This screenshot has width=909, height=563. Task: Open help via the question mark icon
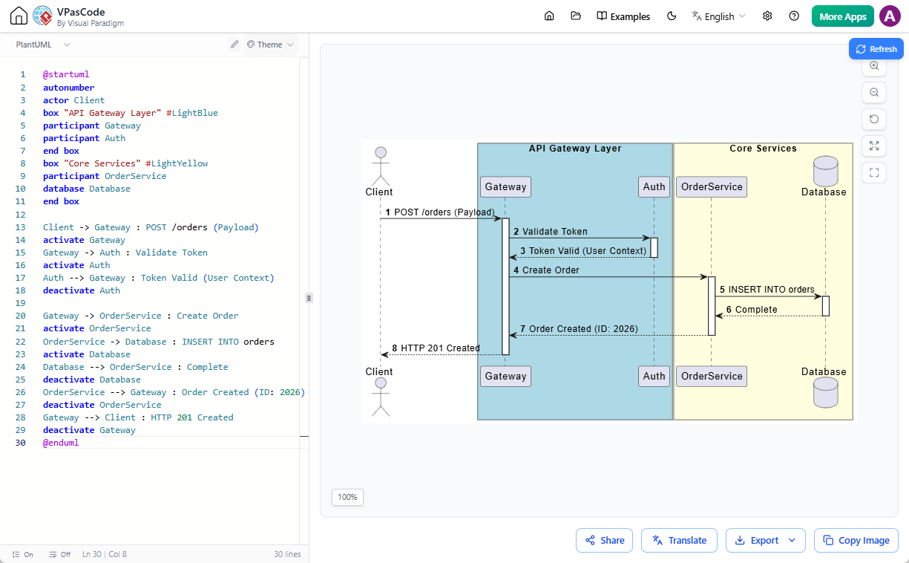tap(794, 16)
